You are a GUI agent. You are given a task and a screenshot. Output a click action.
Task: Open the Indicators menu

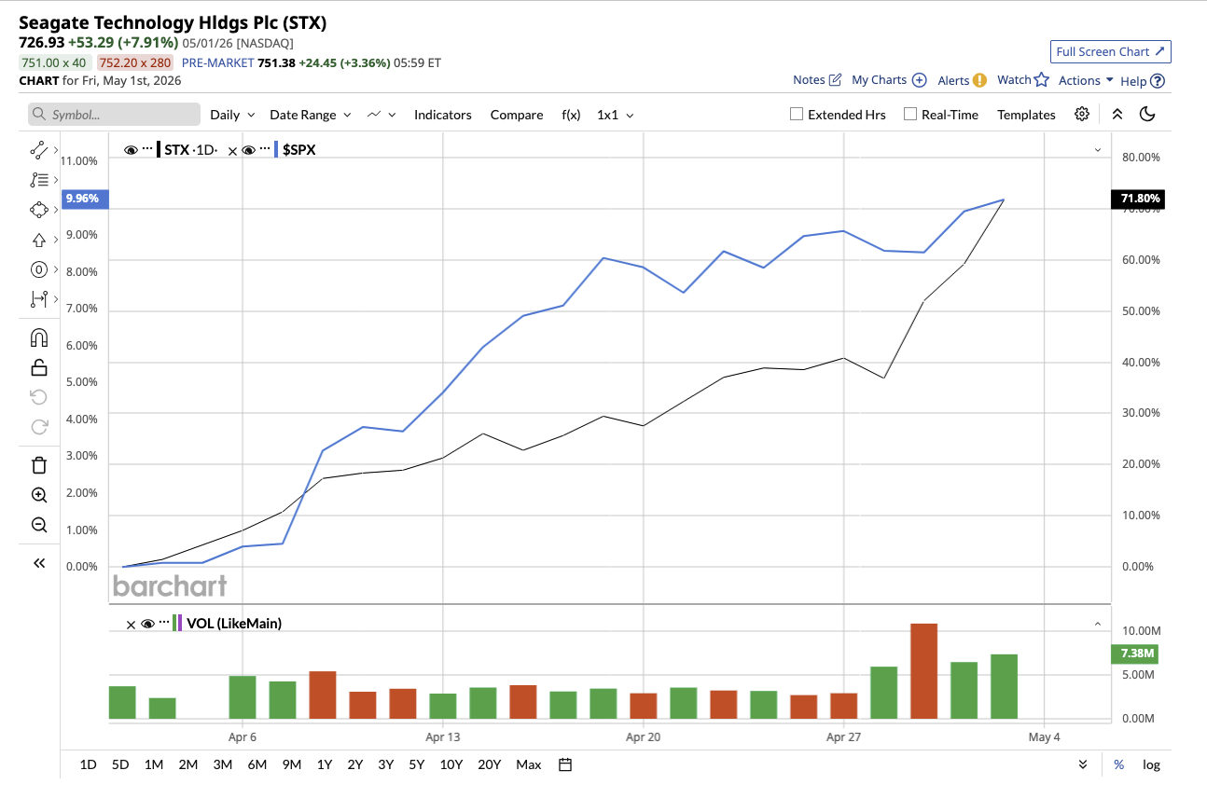(443, 115)
